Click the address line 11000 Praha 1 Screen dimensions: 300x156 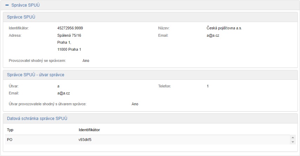click(x=69, y=50)
